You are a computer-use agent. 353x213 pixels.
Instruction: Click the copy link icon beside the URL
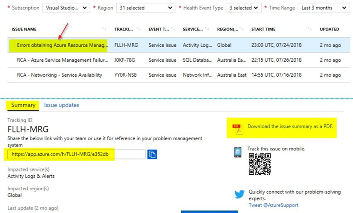(x=152, y=154)
